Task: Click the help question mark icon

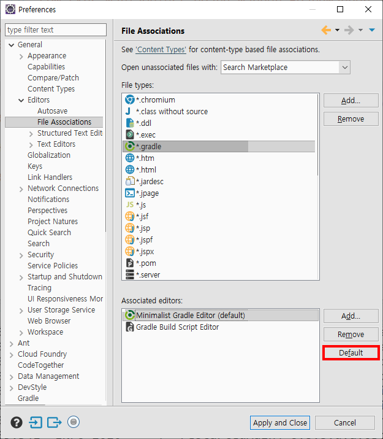Action: click(x=17, y=422)
